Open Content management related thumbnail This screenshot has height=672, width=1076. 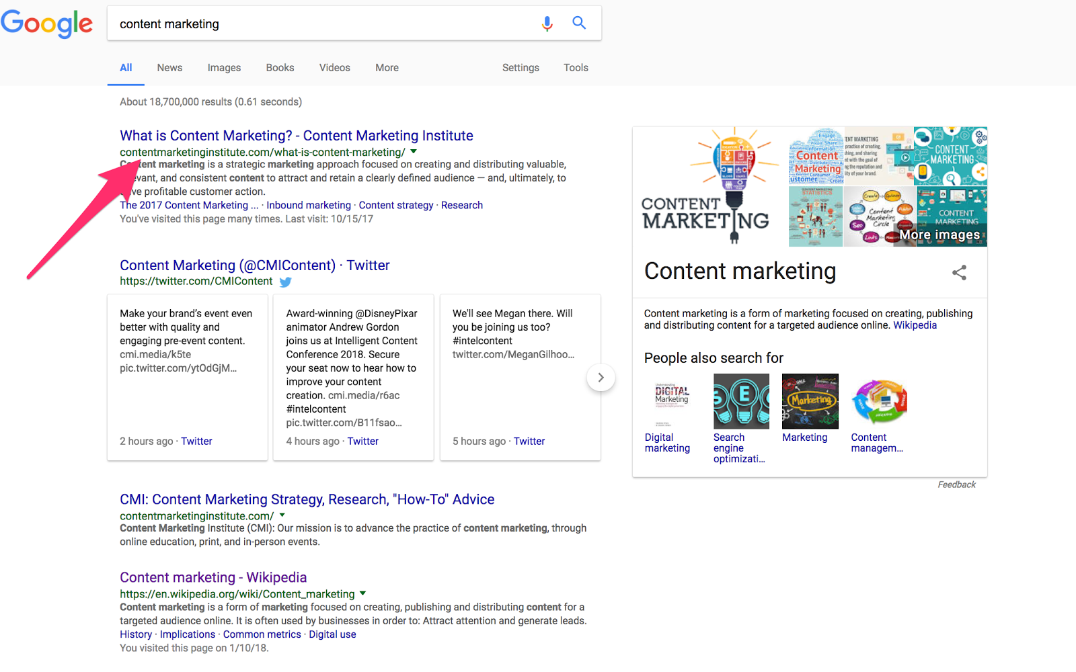coord(879,401)
